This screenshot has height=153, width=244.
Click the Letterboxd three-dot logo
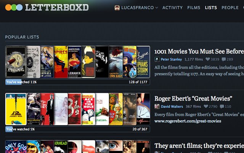tap(14, 8)
